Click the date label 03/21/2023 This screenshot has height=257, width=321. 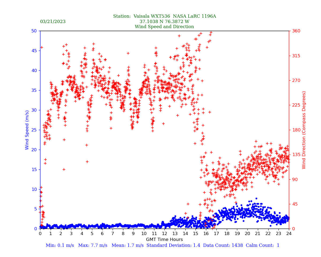pos(53,22)
